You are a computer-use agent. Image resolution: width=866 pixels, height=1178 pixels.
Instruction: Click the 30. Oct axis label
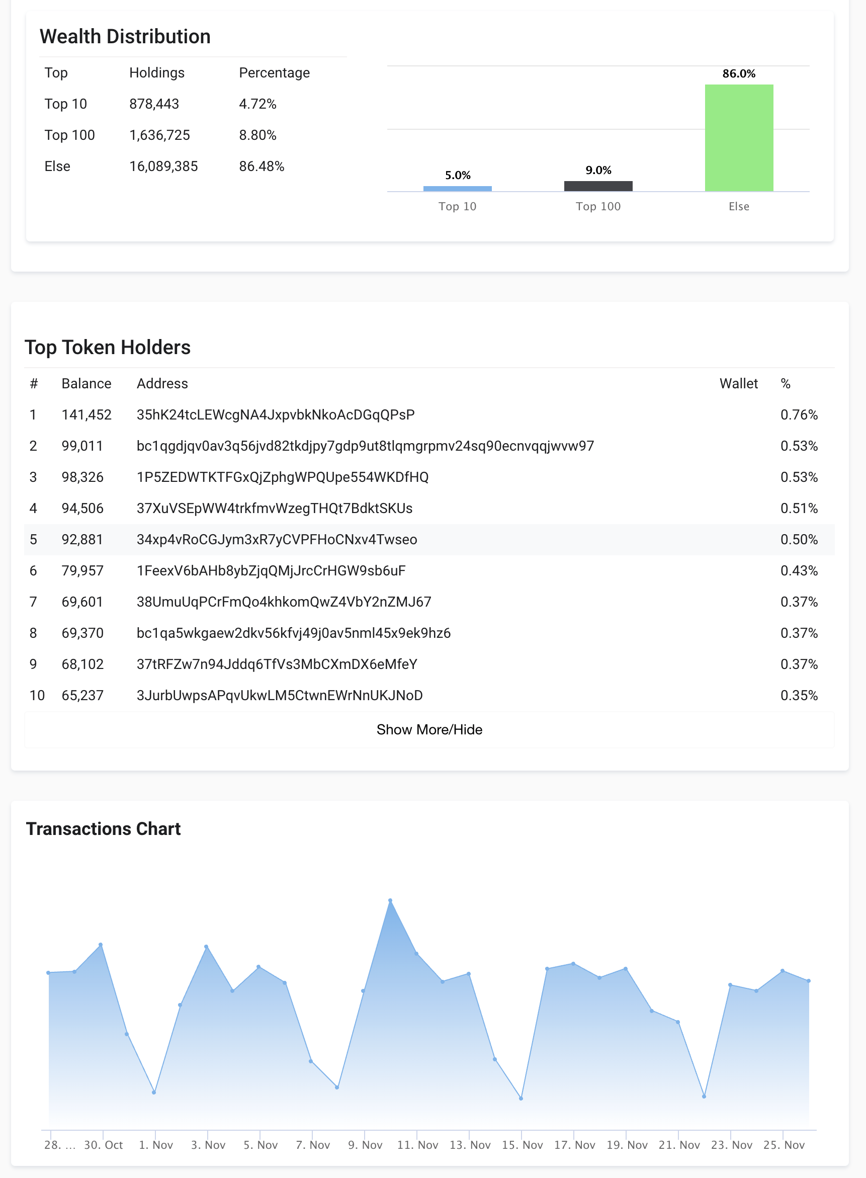pyautogui.click(x=103, y=1144)
